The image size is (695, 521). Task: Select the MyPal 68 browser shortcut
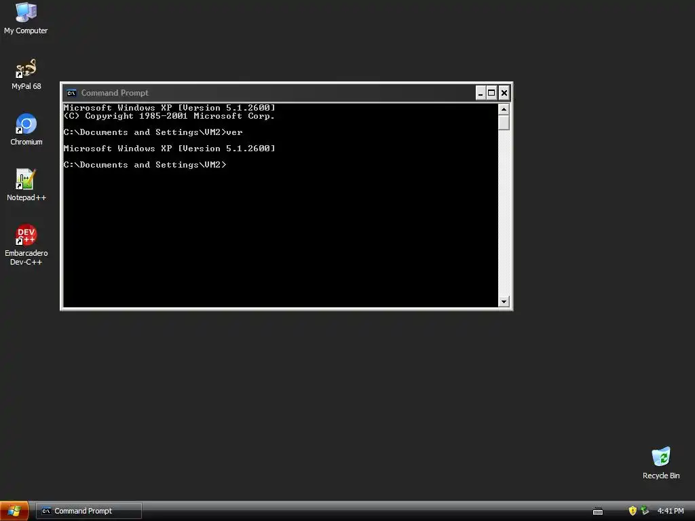pos(26,75)
